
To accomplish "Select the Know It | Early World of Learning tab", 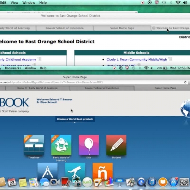I will (x=38, y=88).
